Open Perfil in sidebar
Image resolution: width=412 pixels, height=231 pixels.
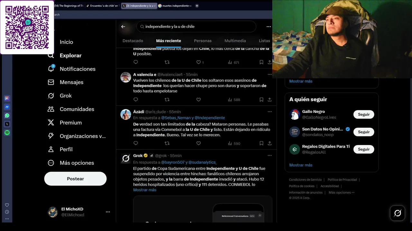(60, 150)
